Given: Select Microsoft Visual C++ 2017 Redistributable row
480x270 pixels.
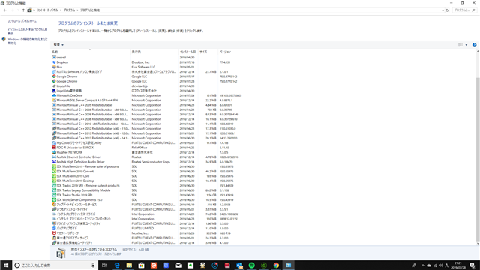Looking at the screenshot, I should click(x=151, y=138).
